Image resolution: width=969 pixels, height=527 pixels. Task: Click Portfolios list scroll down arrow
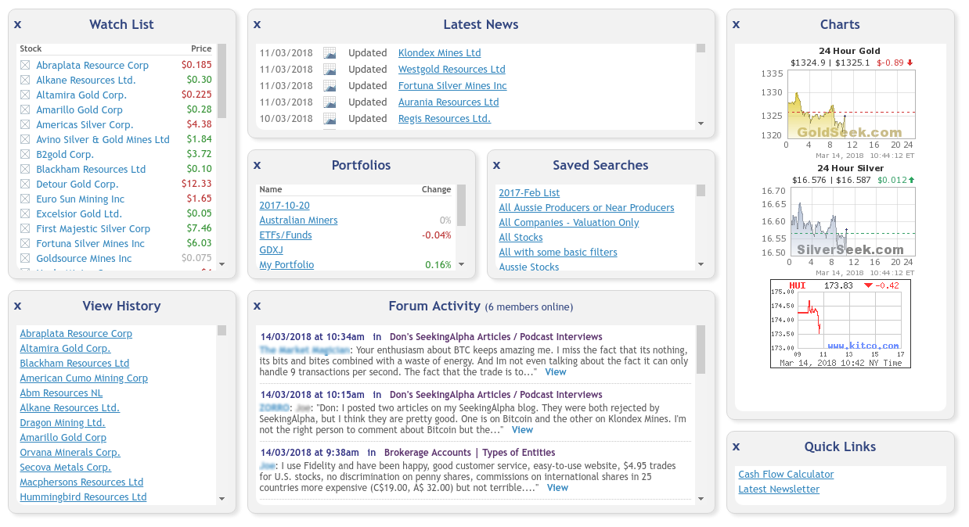tap(461, 264)
